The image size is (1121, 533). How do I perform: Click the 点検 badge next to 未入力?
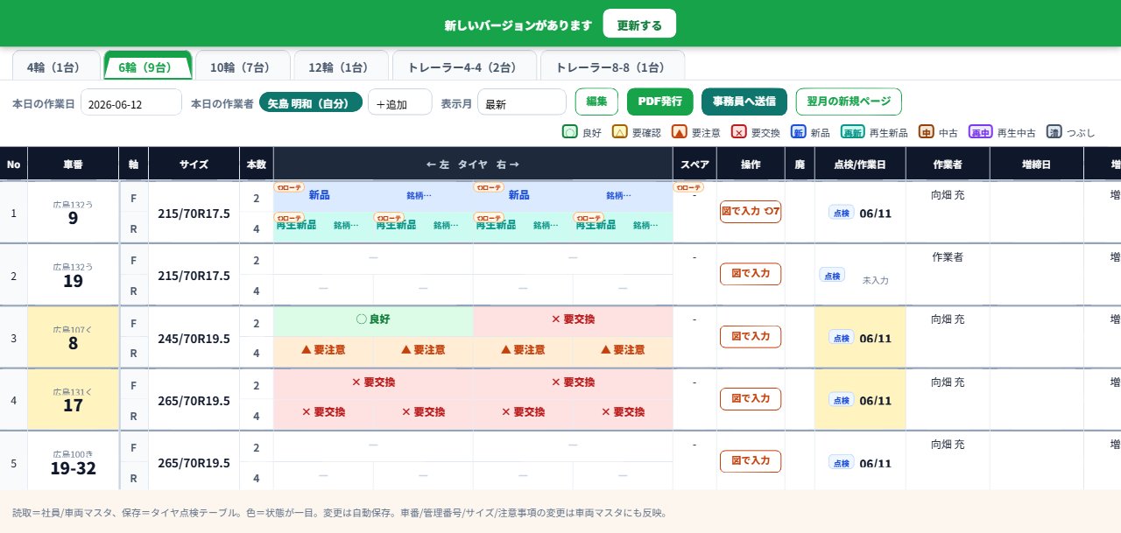[832, 274]
